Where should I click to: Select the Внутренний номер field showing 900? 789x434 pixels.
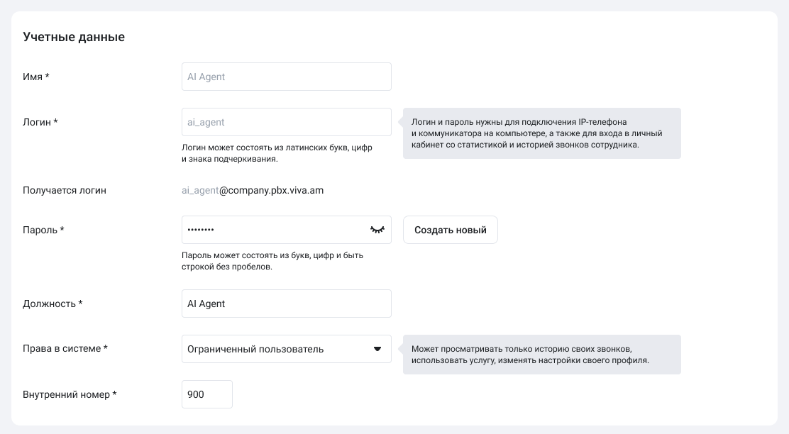point(206,394)
